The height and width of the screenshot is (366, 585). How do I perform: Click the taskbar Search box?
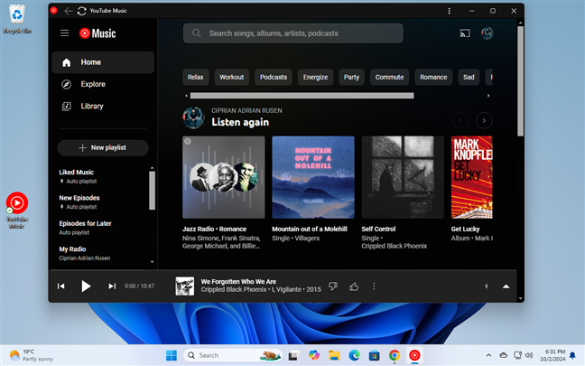(x=232, y=355)
